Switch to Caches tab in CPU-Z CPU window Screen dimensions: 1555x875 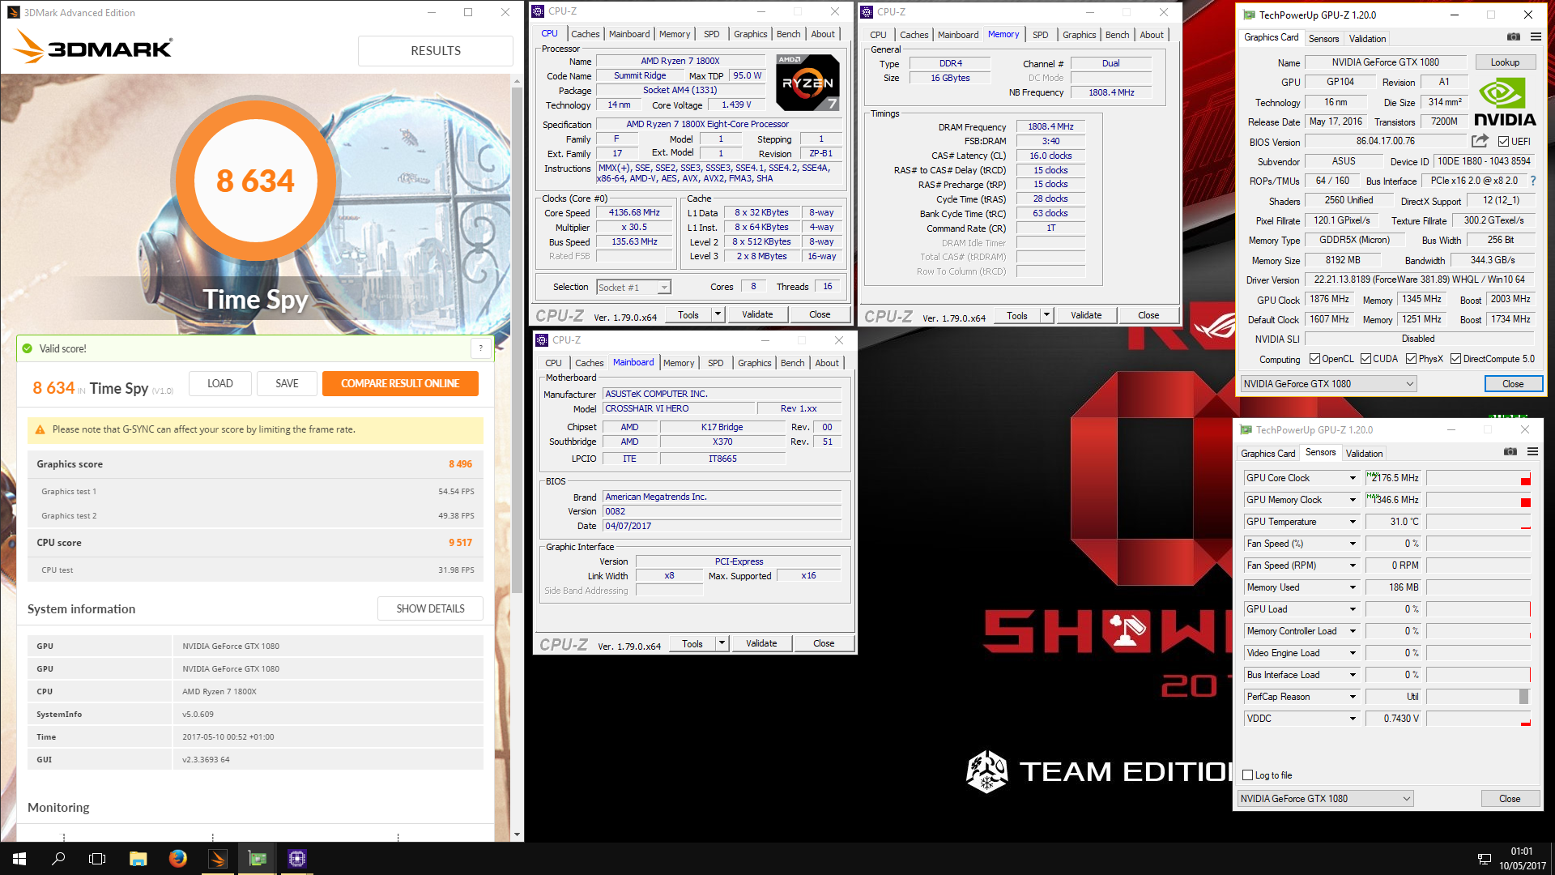click(585, 34)
